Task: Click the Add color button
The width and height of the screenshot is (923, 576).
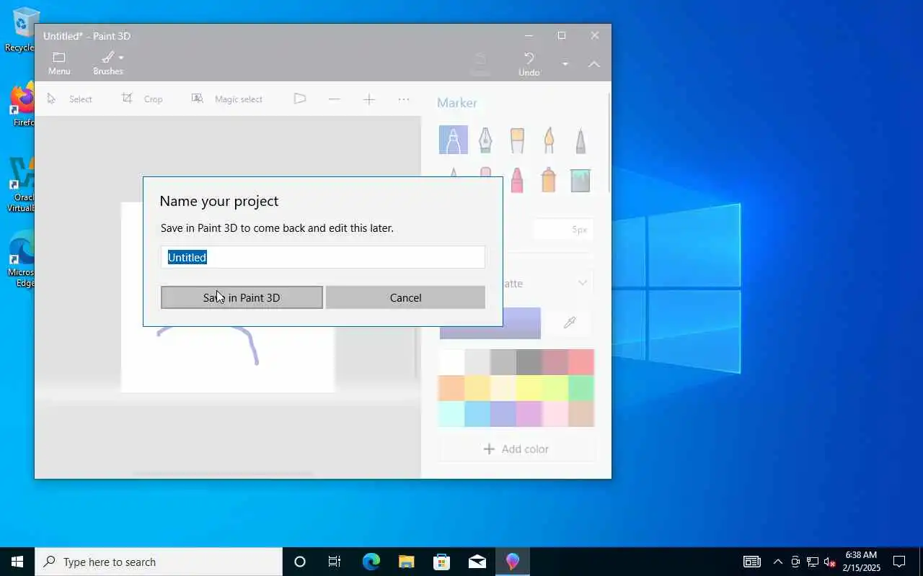Action: pyautogui.click(x=517, y=449)
